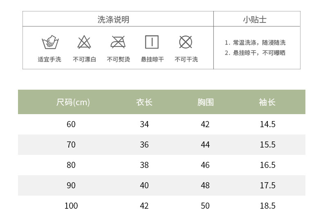Click the do-not-bleach triangle icon
Image resolution: width=323 pixels, height=214 pixels.
tap(84, 42)
